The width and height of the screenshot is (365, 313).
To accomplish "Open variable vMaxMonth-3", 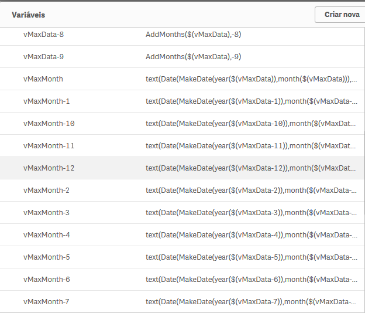I will (x=47, y=213).
